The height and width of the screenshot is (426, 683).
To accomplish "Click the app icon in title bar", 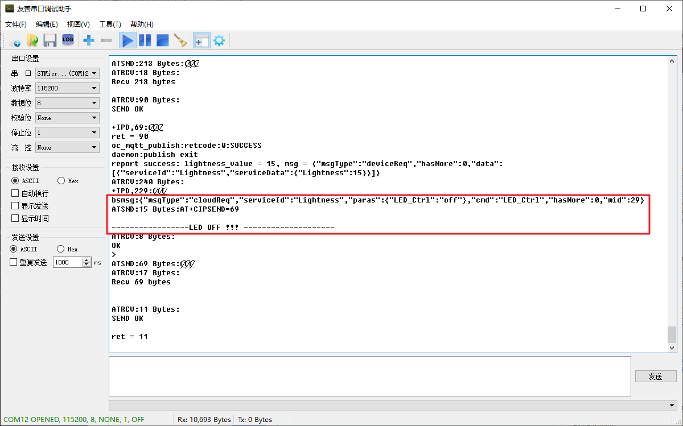I will click(x=9, y=9).
